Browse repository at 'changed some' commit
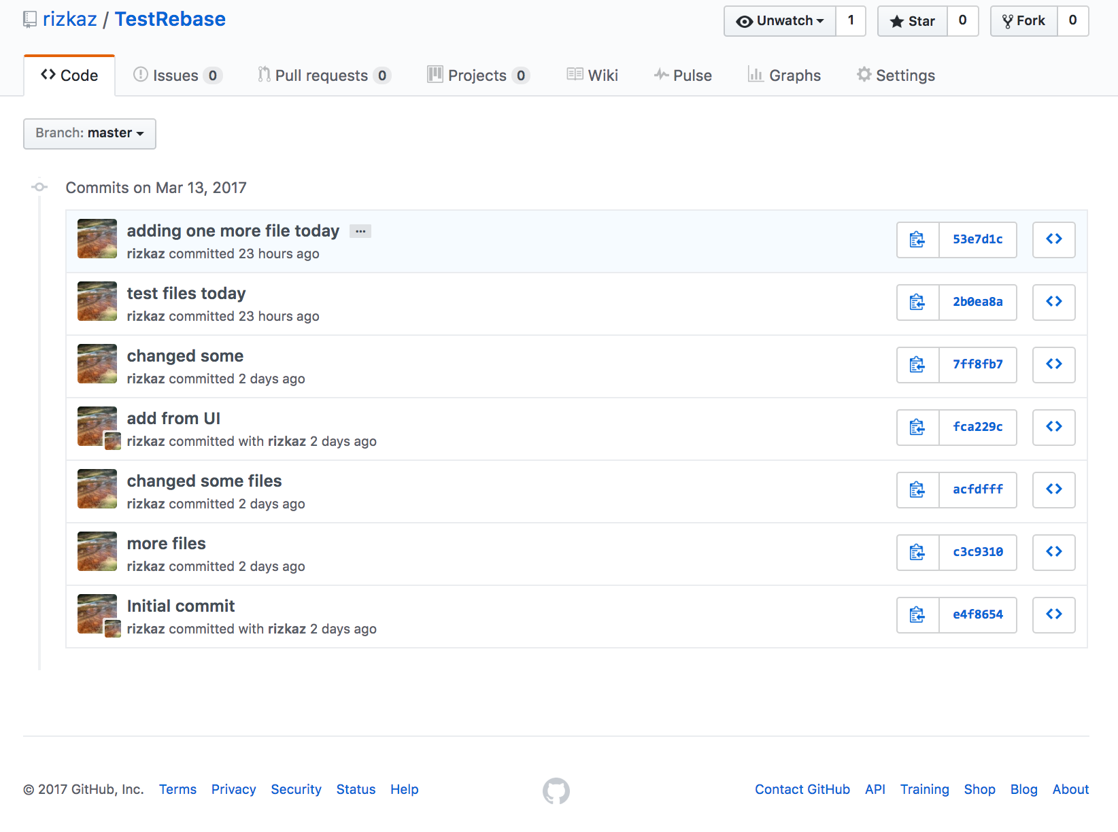This screenshot has width=1118, height=832. 1054,365
